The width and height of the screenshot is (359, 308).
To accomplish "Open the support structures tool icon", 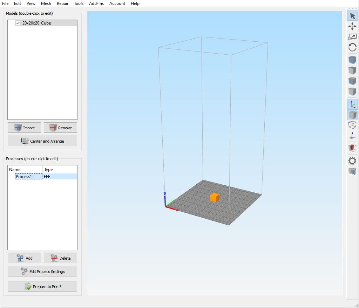I will tap(352, 171).
